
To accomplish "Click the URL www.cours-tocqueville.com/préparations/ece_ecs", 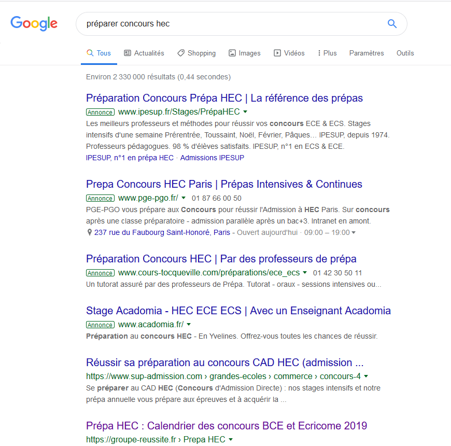I will [x=209, y=272].
